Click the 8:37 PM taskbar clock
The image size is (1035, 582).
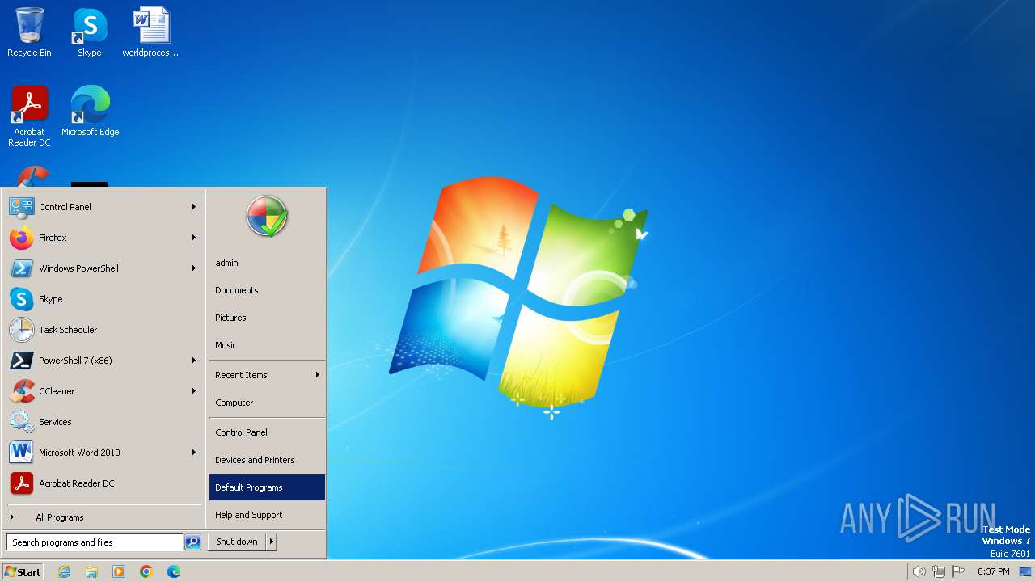pos(993,571)
